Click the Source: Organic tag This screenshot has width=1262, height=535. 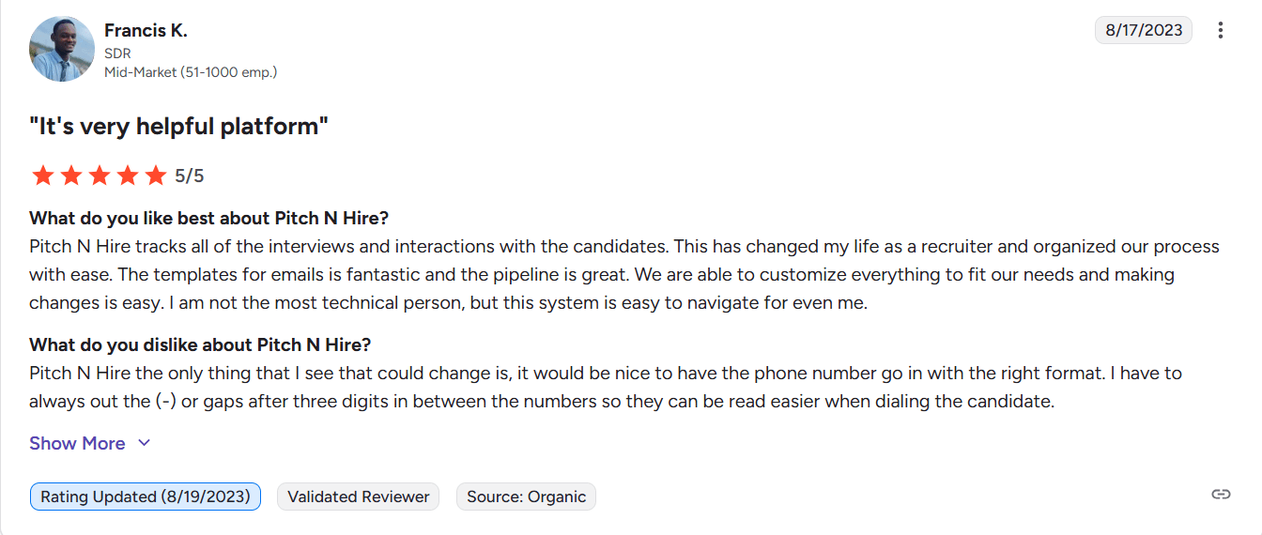coord(526,497)
